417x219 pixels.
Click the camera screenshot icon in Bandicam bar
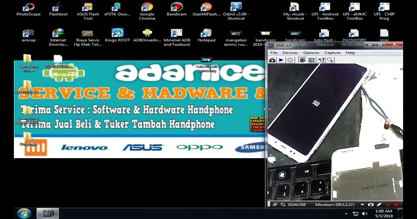[x=371, y=205]
